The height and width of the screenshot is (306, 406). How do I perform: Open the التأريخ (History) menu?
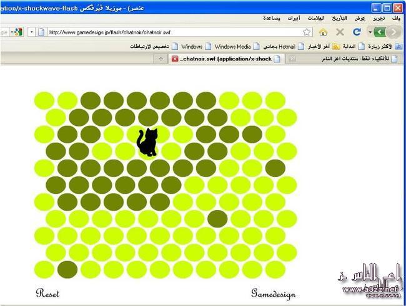tap(339, 18)
